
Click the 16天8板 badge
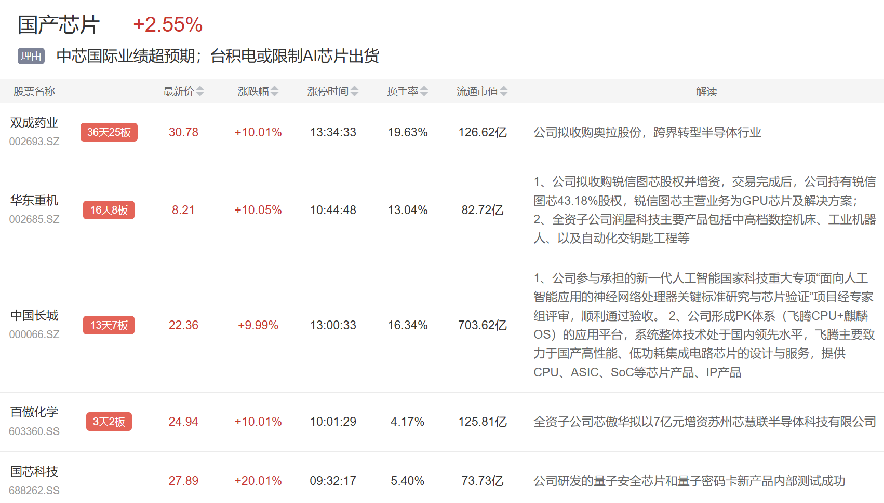109,210
